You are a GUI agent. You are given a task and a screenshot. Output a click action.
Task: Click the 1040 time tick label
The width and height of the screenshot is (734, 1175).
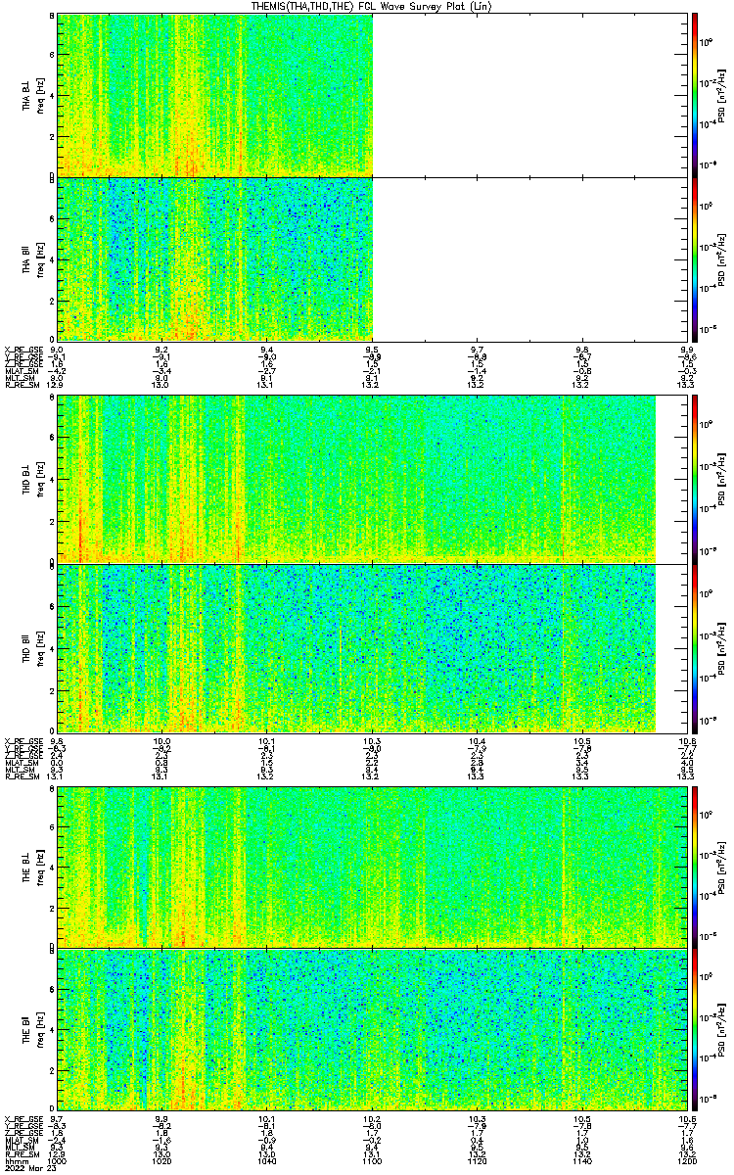[x=267, y=1161]
